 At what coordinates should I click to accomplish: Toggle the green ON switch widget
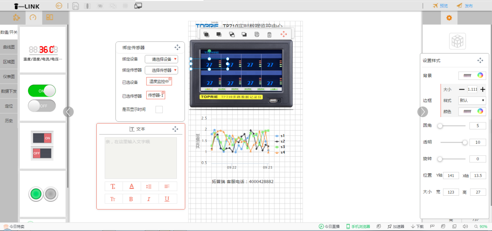(42, 91)
